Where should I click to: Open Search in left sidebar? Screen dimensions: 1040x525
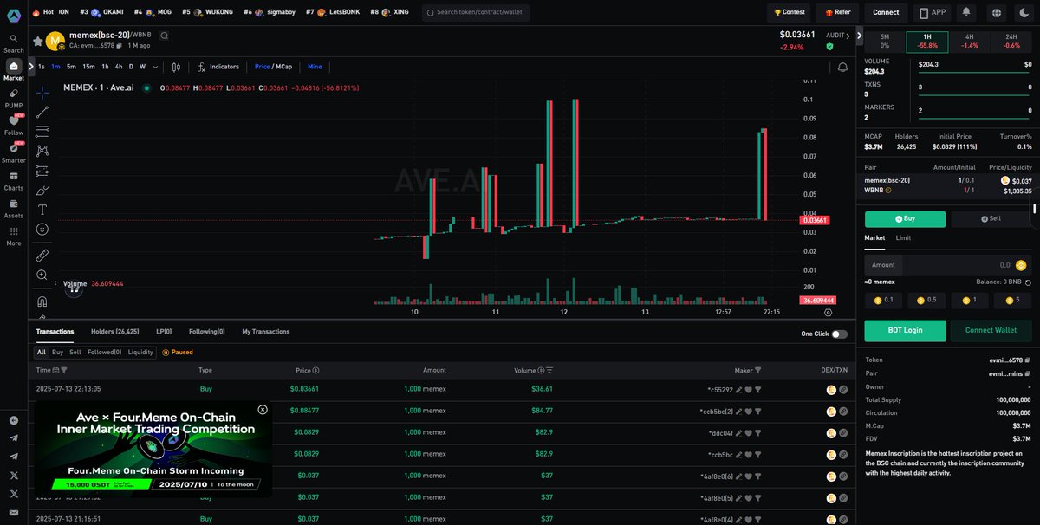[x=14, y=44]
